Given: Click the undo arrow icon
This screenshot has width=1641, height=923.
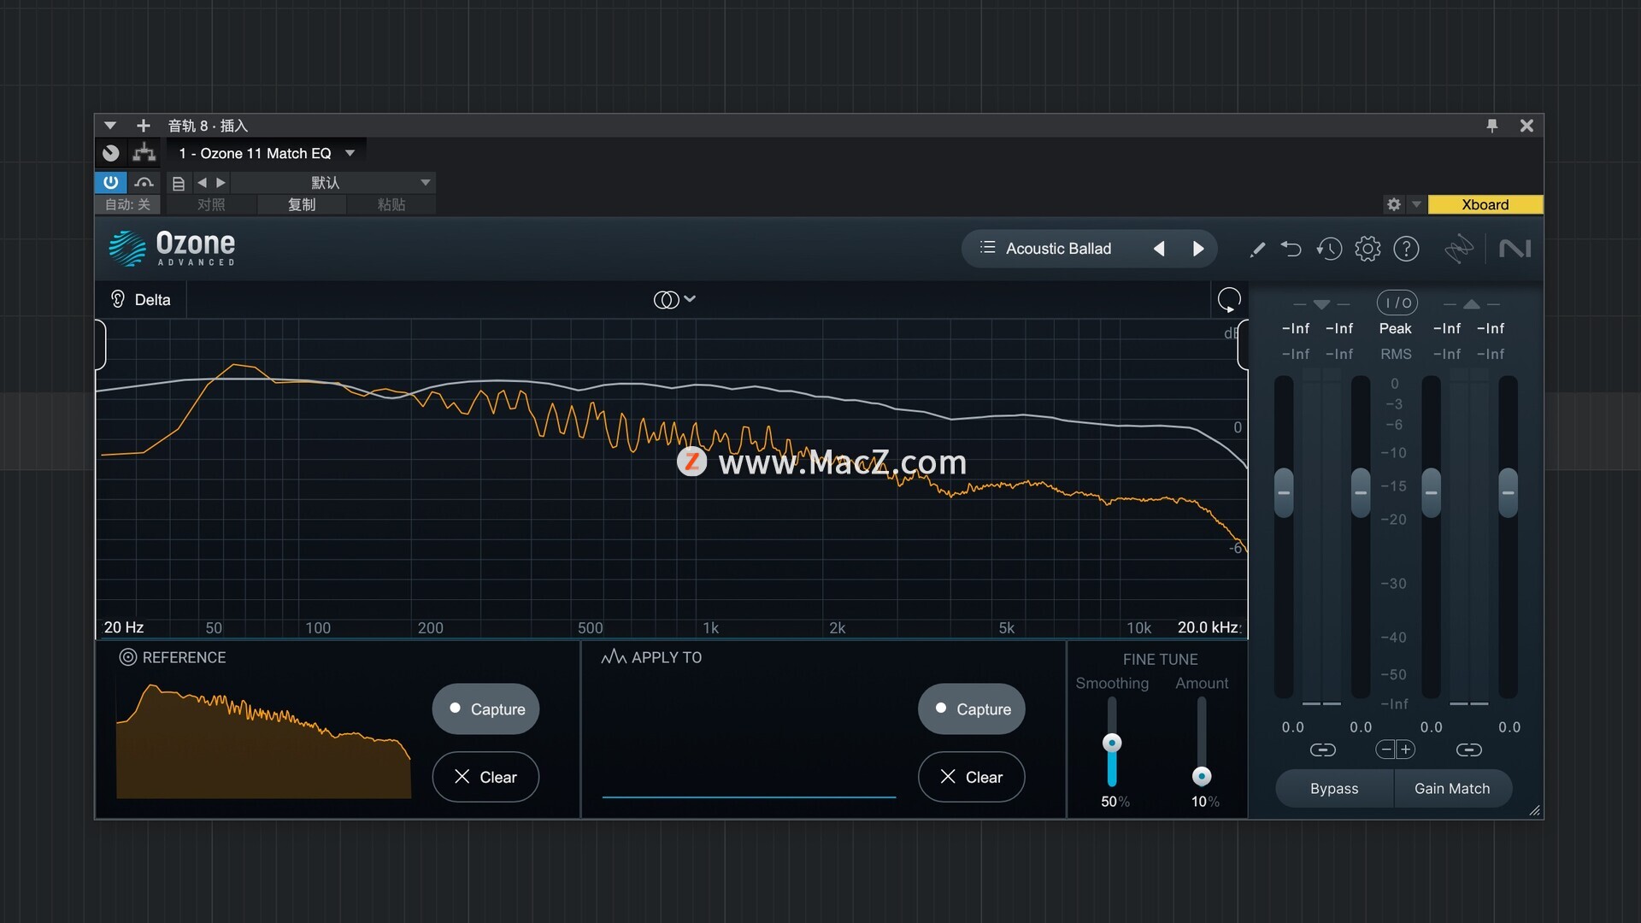Looking at the screenshot, I should tap(1291, 249).
